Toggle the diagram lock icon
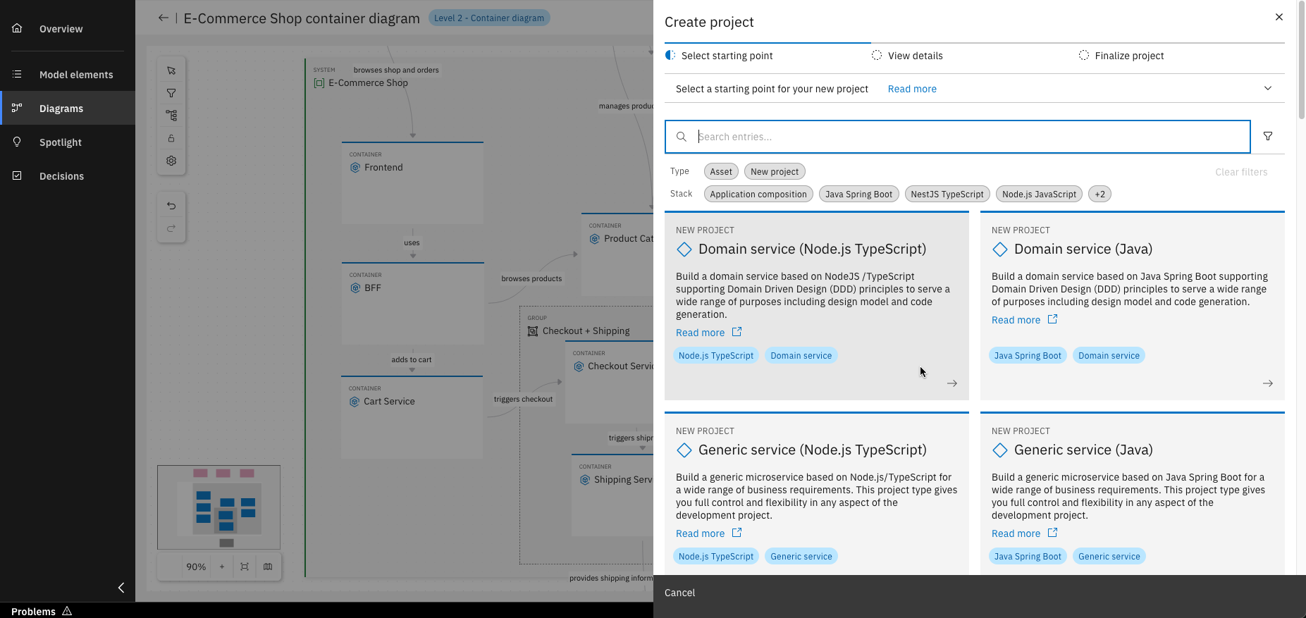This screenshot has height=618, width=1306. (x=171, y=138)
